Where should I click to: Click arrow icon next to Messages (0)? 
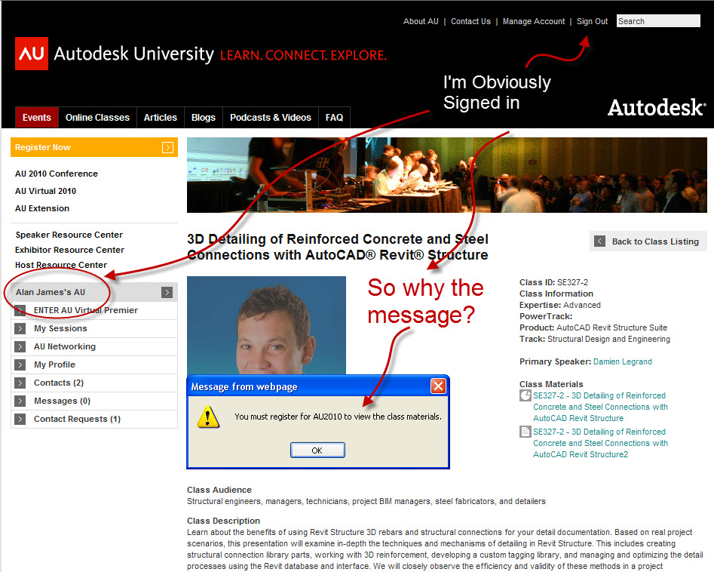click(x=20, y=401)
